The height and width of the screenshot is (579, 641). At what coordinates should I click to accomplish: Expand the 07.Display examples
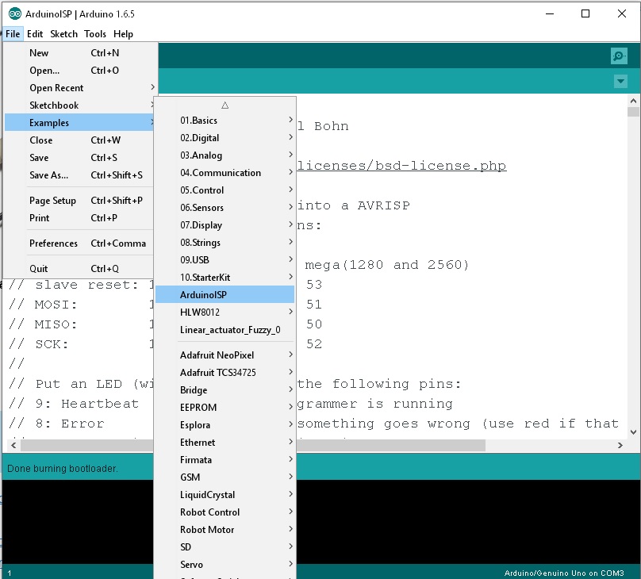225,225
